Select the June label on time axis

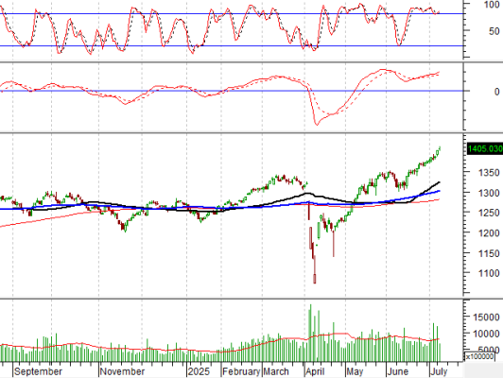pos(397,371)
